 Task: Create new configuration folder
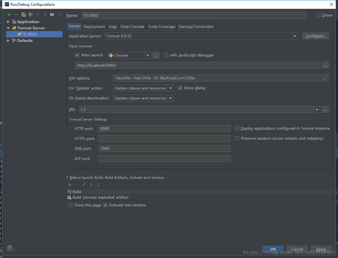[x=52, y=15]
